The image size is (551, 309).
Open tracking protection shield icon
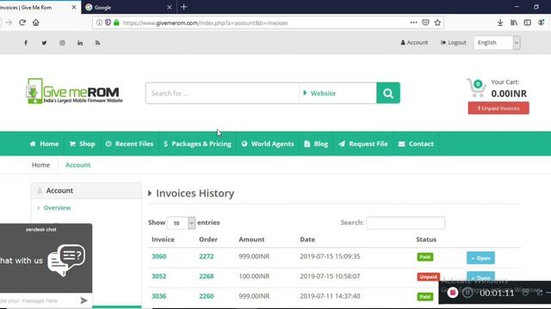coord(108,23)
